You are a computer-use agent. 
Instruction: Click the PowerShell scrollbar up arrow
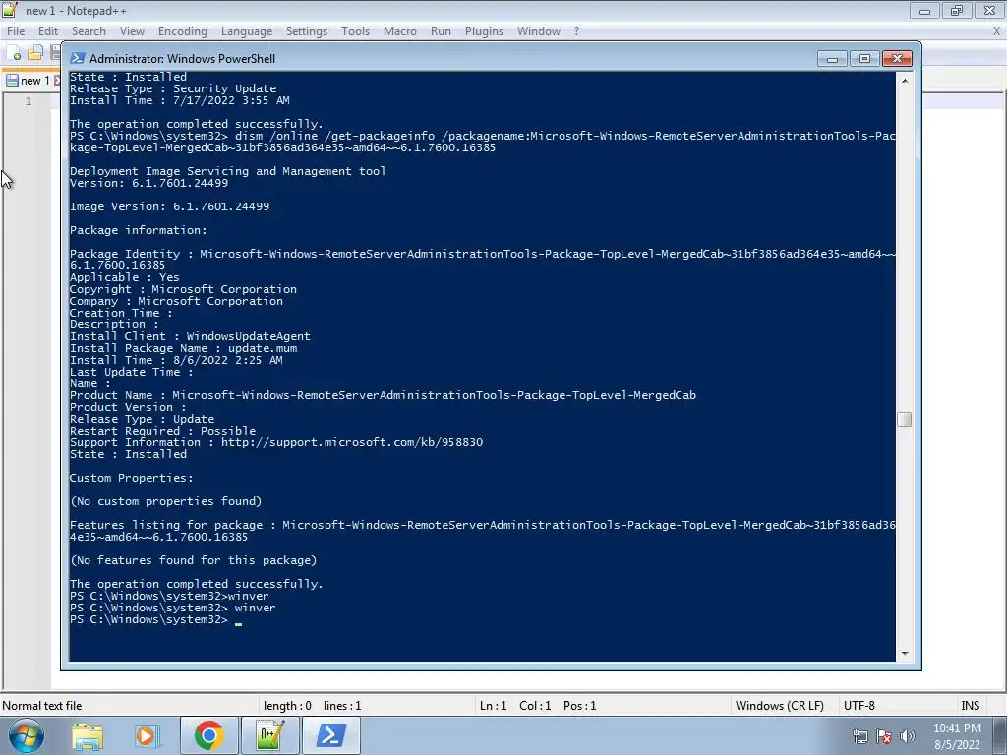pyautogui.click(x=905, y=81)
